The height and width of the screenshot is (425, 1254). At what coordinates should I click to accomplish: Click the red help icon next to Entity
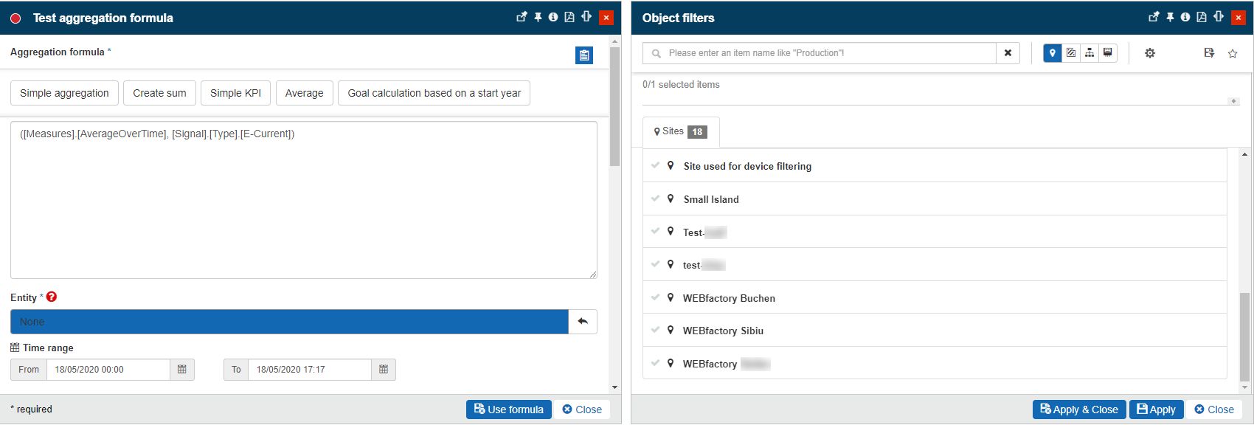click(x=52, y=297)
